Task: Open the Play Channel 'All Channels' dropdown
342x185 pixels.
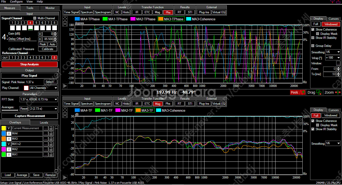Action: tap(44, 88)
